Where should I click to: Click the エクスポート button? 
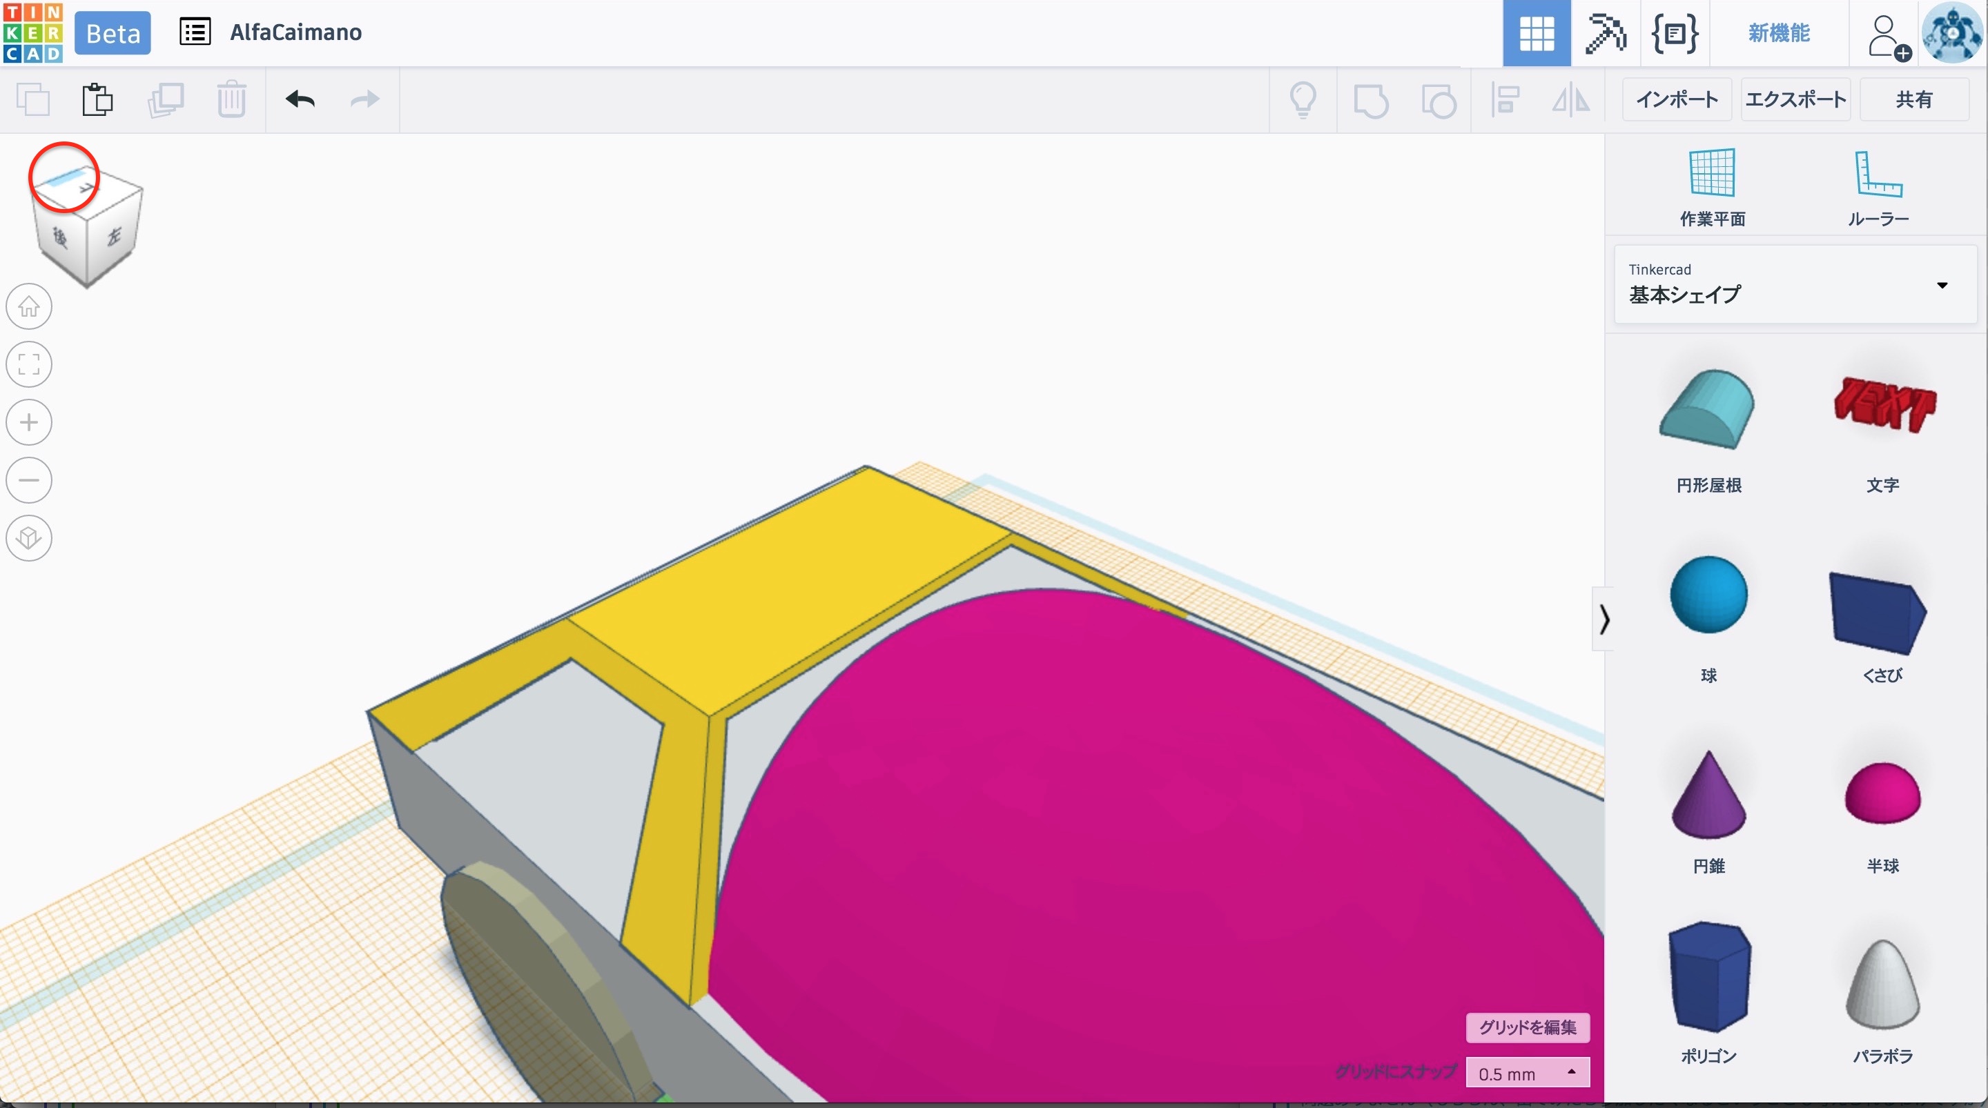point(1795,99)
